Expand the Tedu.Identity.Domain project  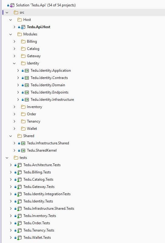click(18, 85)
